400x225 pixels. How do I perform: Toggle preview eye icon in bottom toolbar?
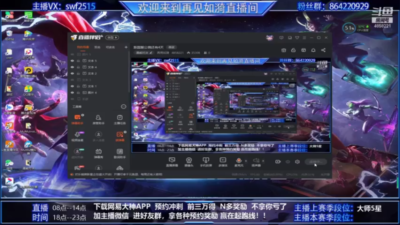click(288, 161)
